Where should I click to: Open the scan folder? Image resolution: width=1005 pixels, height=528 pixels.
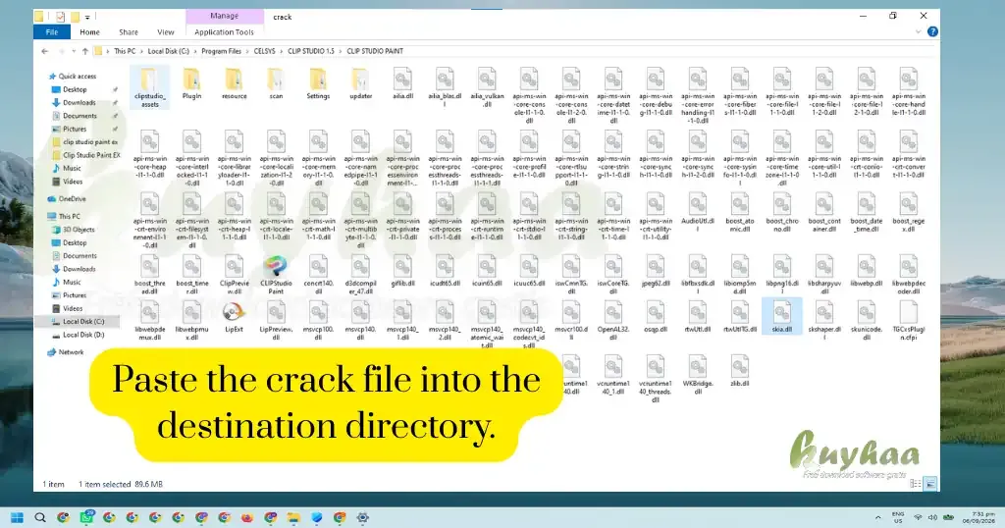(x=276, y=84)
